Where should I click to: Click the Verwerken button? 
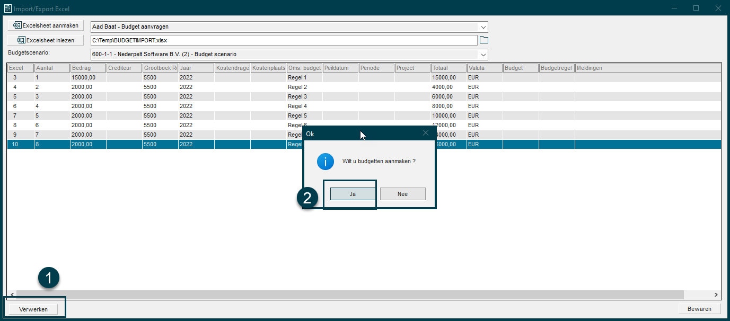33,309
